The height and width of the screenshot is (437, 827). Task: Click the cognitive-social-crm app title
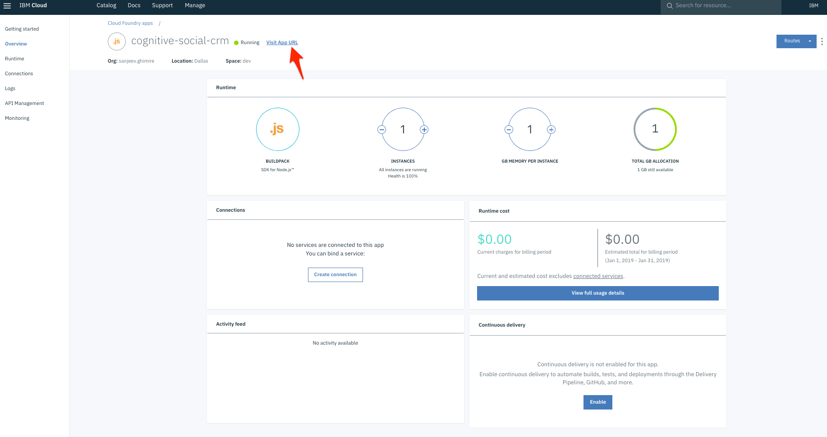click(180, 41)
